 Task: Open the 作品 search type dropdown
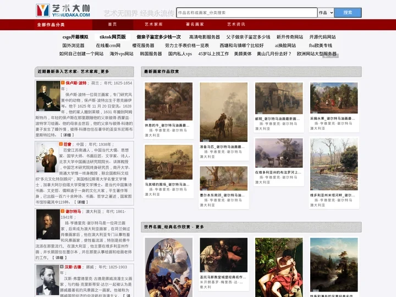pos(326,13)
